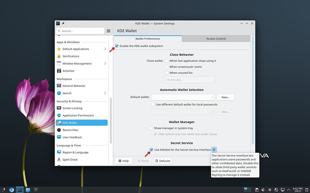Click New beside local passwords wallet dropdown
This screenshot has height=193, width=310.
pyautogui.click(x=226, y=112)
